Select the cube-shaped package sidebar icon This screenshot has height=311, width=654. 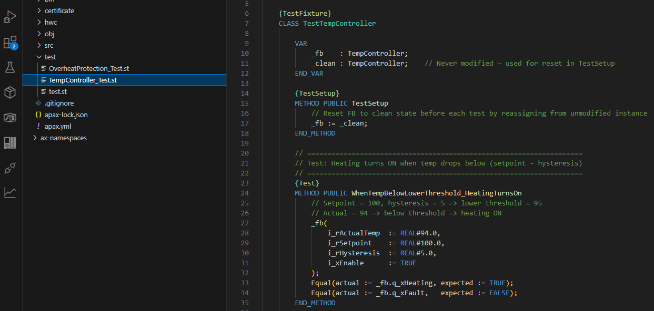10,91
